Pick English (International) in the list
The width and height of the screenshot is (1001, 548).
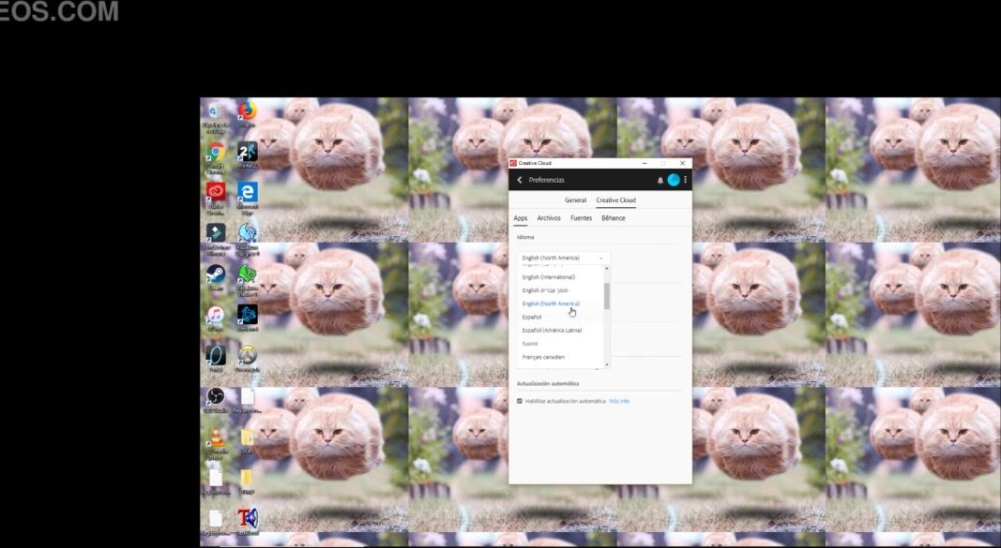tap(548, 277)
